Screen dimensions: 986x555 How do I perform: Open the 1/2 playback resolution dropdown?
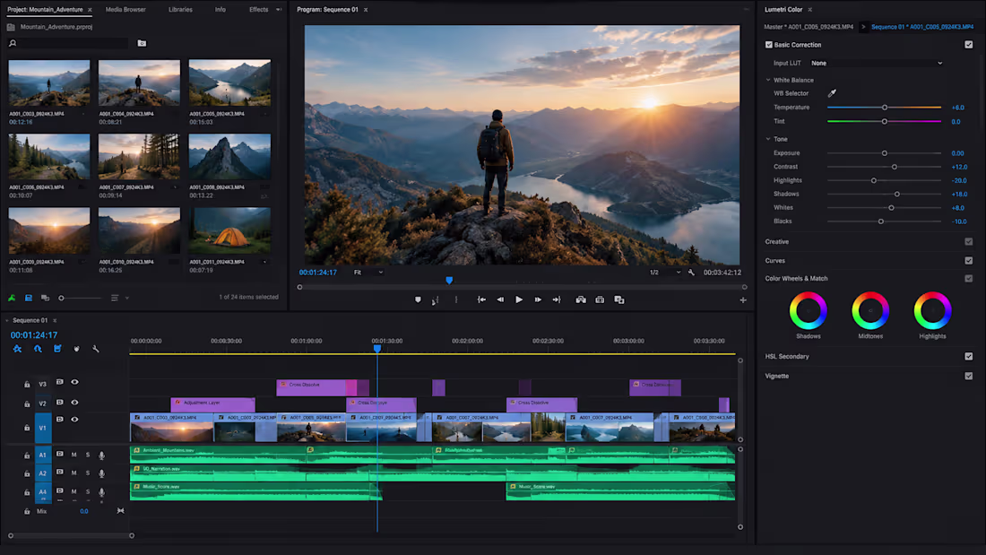[x=665, y=273]
